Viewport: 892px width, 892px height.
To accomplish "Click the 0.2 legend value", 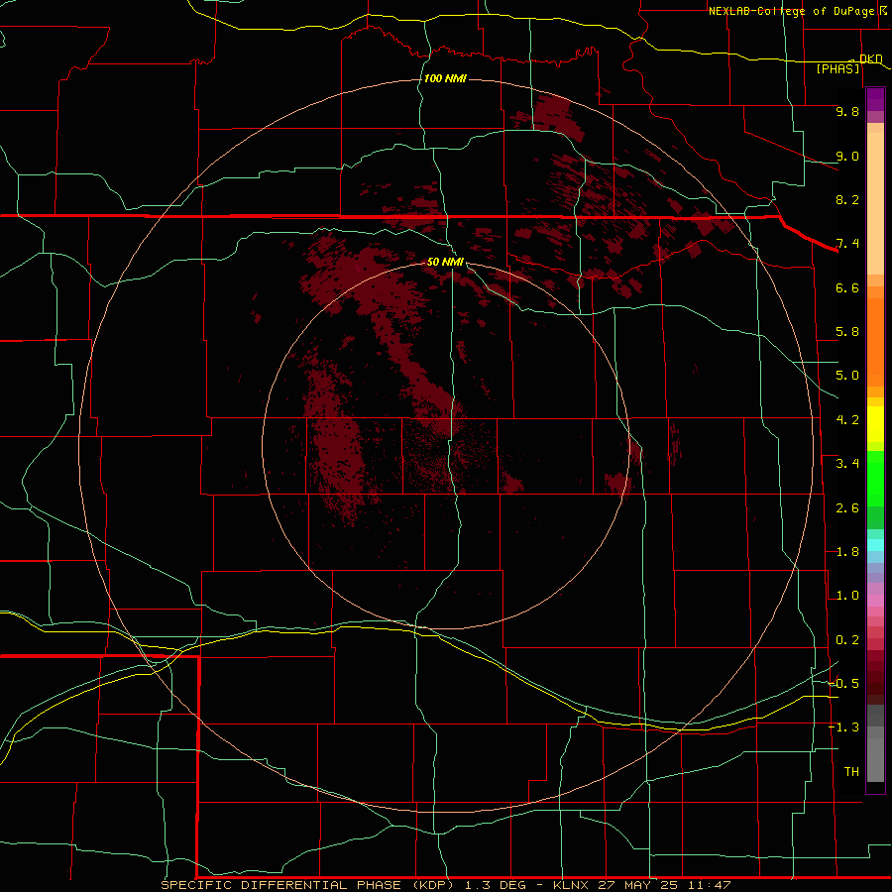I will tap(847, 640).
